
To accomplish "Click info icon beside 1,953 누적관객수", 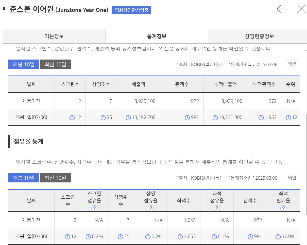I will click(x=261, y=118).
